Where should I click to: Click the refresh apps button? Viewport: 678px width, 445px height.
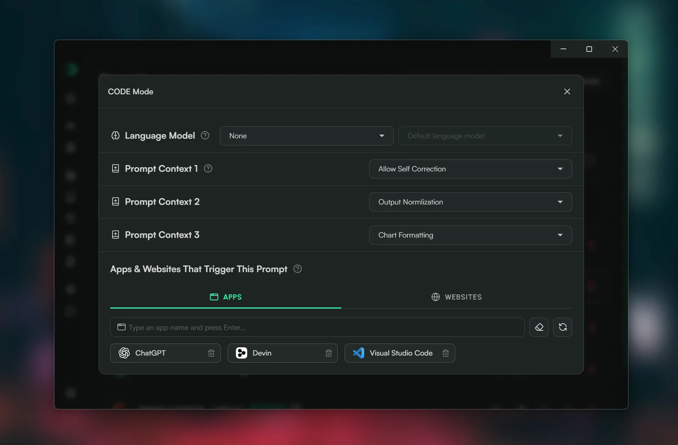pyautogui.click(x=562, y=327)
